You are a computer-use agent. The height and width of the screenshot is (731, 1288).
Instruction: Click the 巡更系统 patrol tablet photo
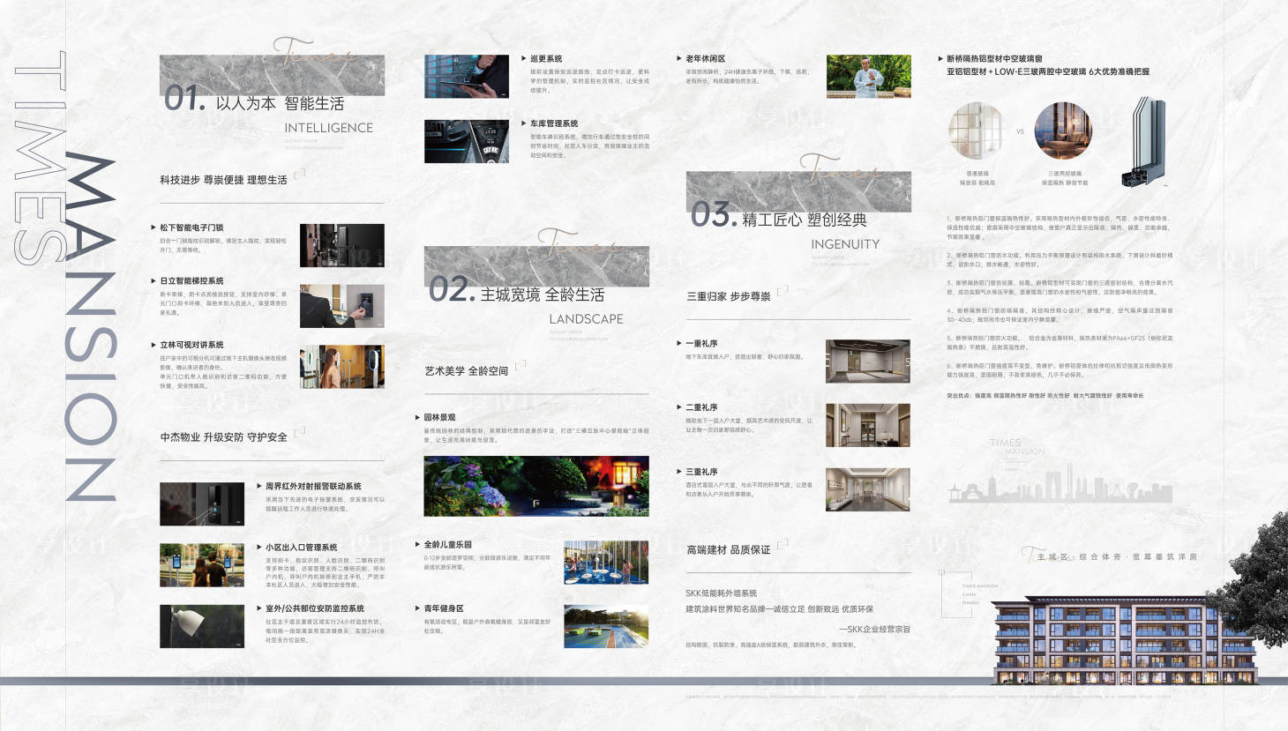coord(467,76)
